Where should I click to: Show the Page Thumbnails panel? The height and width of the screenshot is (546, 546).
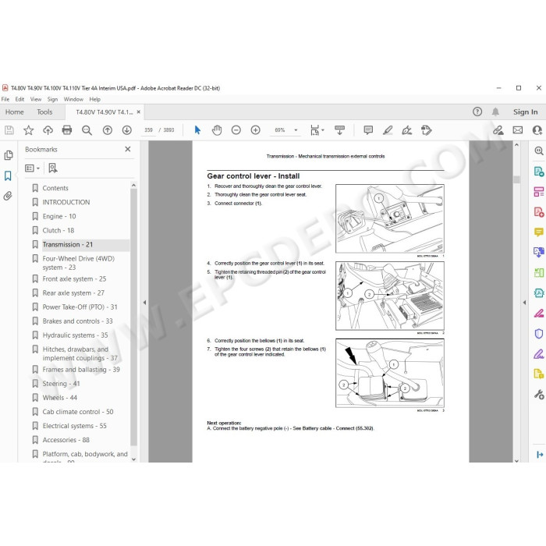pyautogui.click(x=9, y=155)
